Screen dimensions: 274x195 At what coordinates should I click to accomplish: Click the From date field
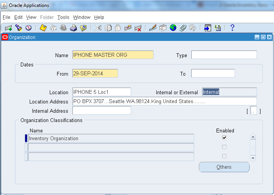pyautogui.click(x=95, y=73)
